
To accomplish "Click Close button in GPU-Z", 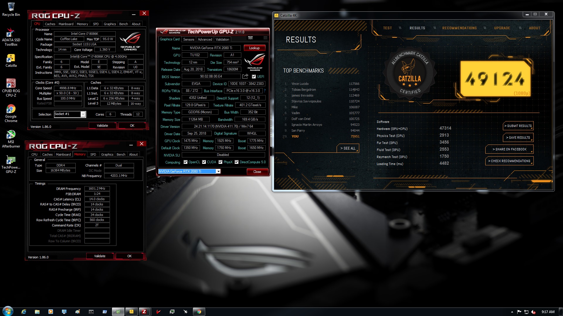I will tap(257, 172).
